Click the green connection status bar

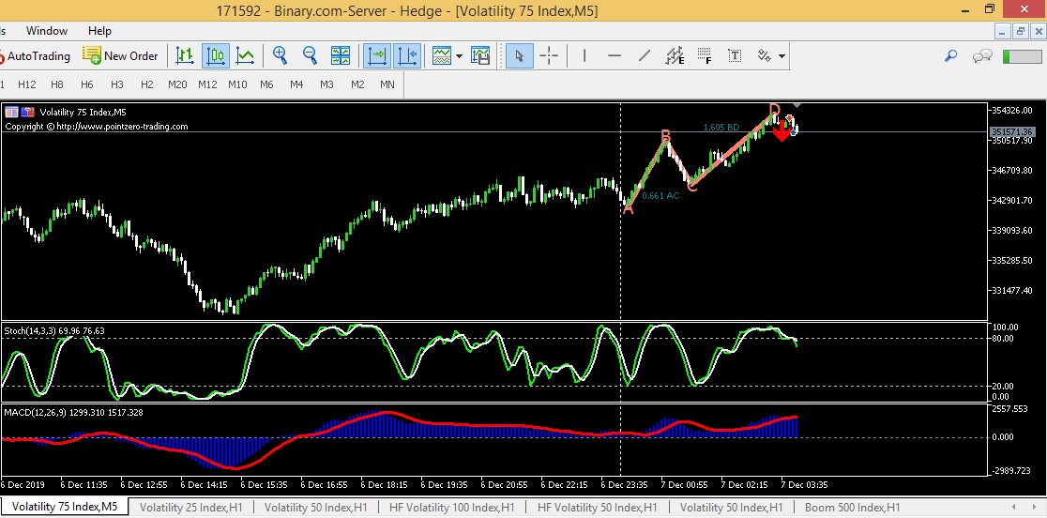click(x=1023, y=56)
